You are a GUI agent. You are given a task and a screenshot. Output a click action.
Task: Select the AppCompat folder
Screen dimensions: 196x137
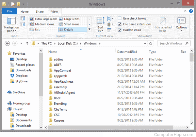click(60, 70)
